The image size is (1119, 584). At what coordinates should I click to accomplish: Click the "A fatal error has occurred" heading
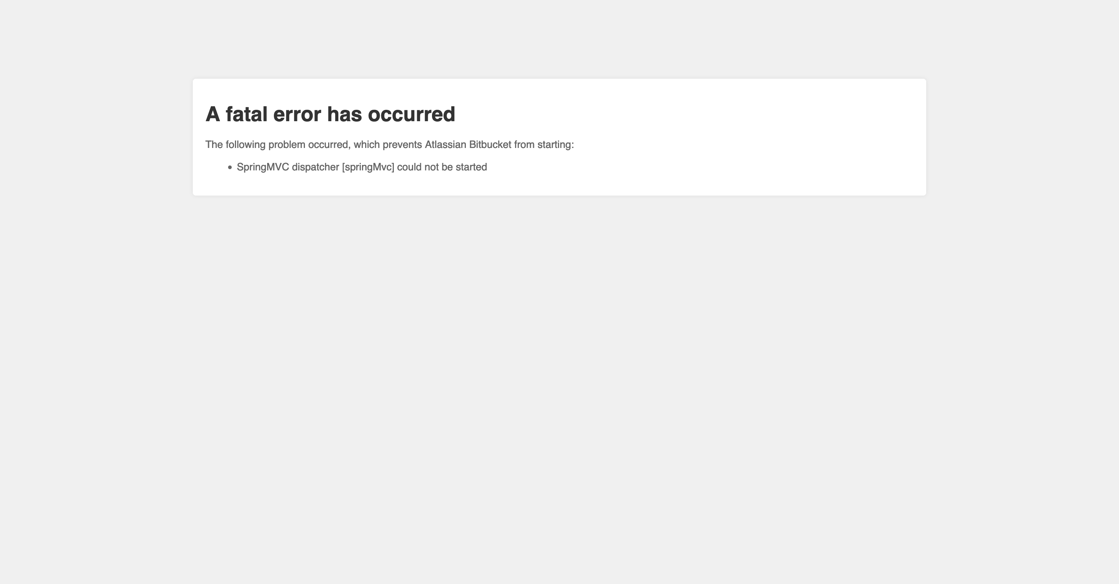[330, 114]
